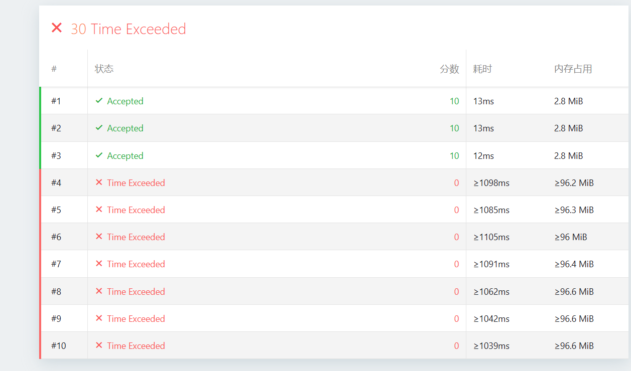Click the 内存占用 column header

573,69
